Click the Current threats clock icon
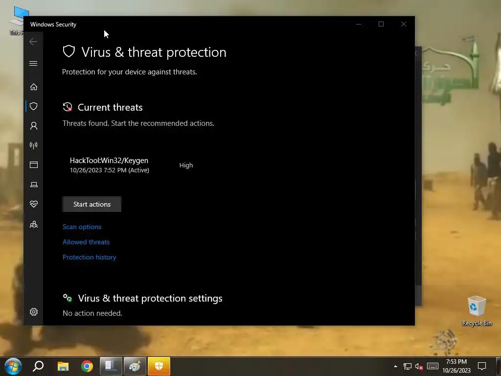The height and width of the screenshot is (376, 501). coord(68,107)
